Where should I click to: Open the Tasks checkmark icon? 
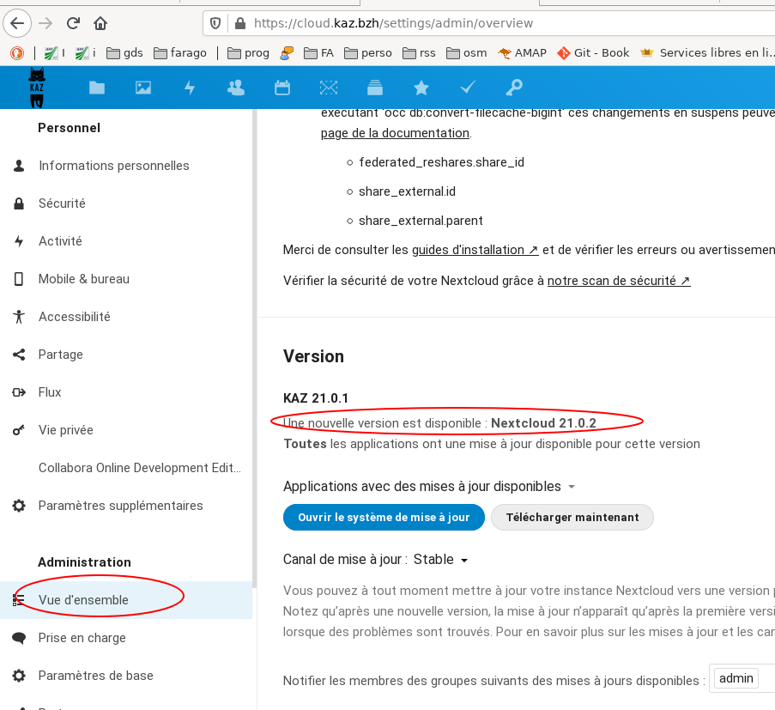coord(468,87)
